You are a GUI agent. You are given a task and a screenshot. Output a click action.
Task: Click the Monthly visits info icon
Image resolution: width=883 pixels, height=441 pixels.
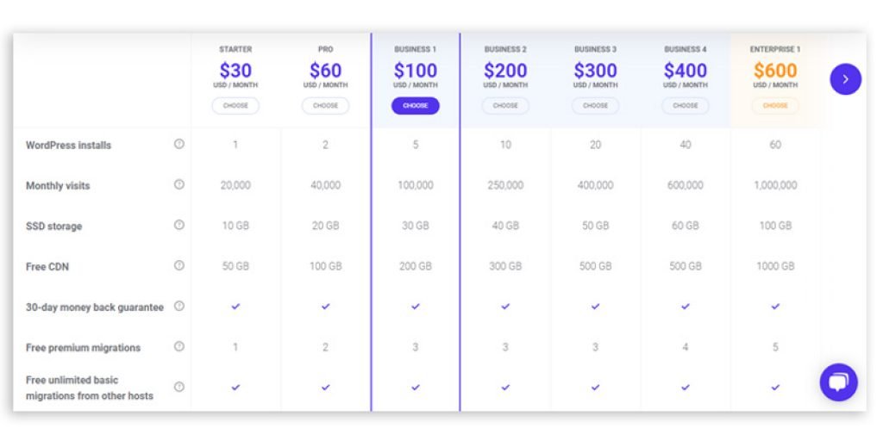click(x=179, y=184)
